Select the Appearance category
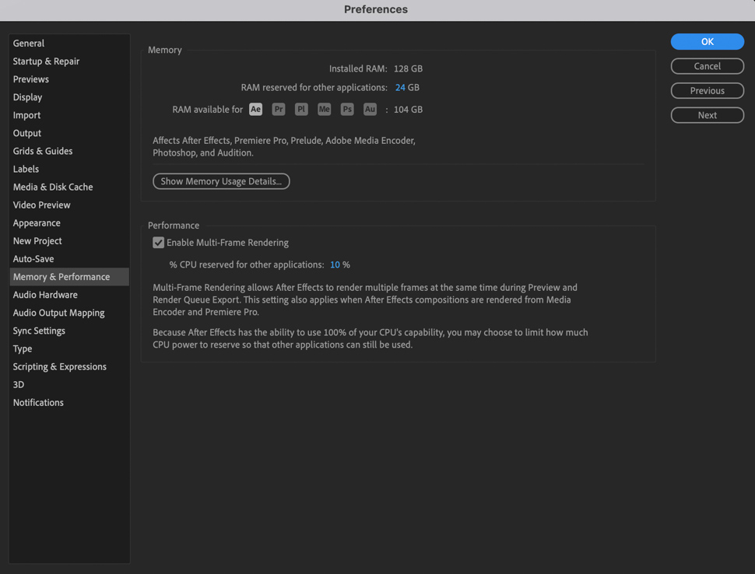This screenshot has width=755, height=574. coord(69,222)
